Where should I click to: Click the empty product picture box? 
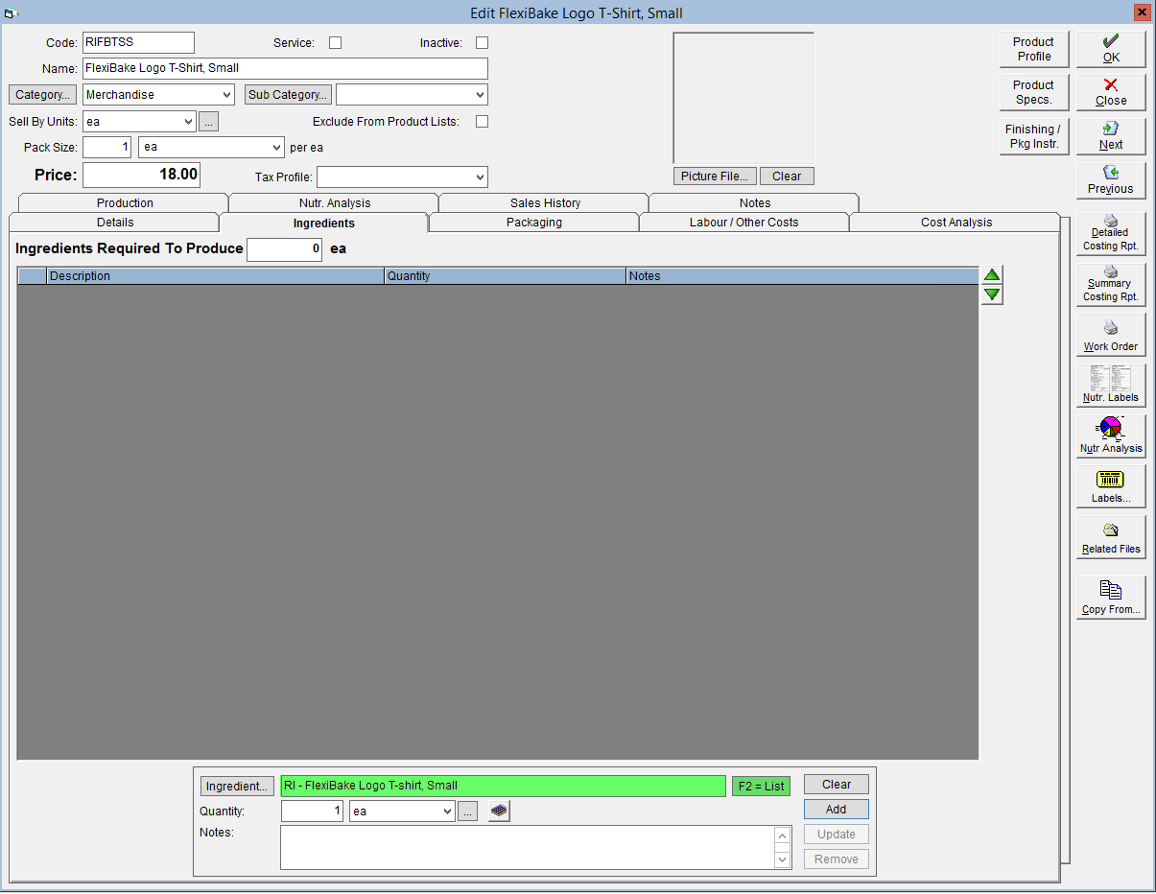pos(743,99)
